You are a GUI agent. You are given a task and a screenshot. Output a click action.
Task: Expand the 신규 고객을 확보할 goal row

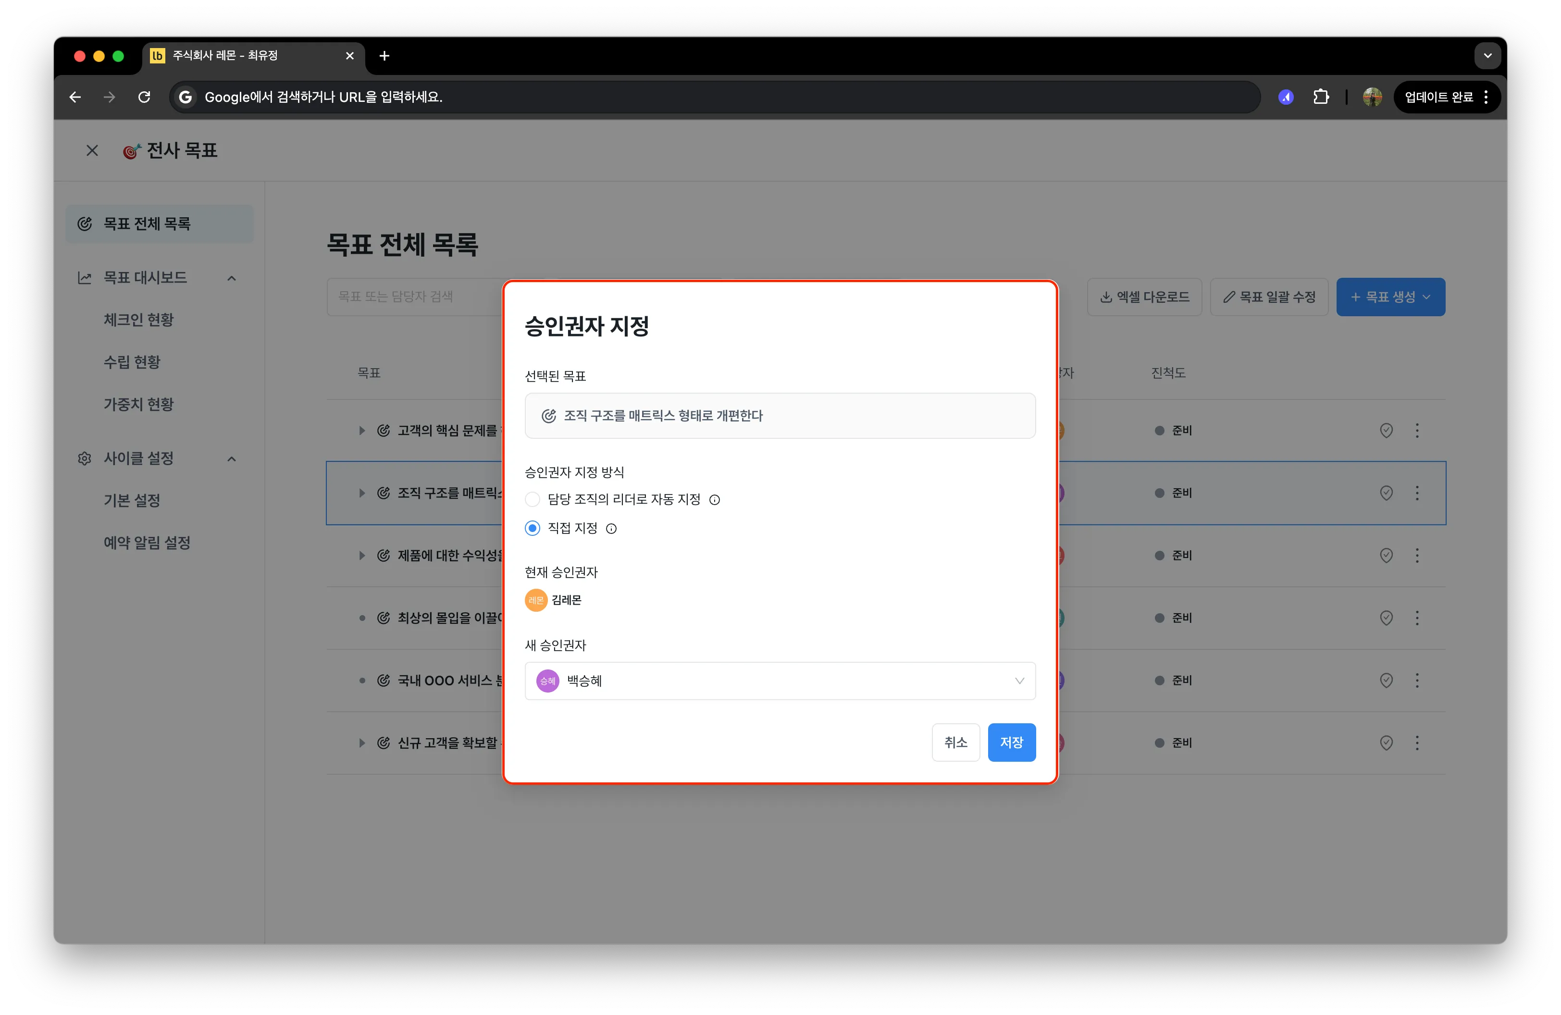pyautogui.click(x=361, y=743)
